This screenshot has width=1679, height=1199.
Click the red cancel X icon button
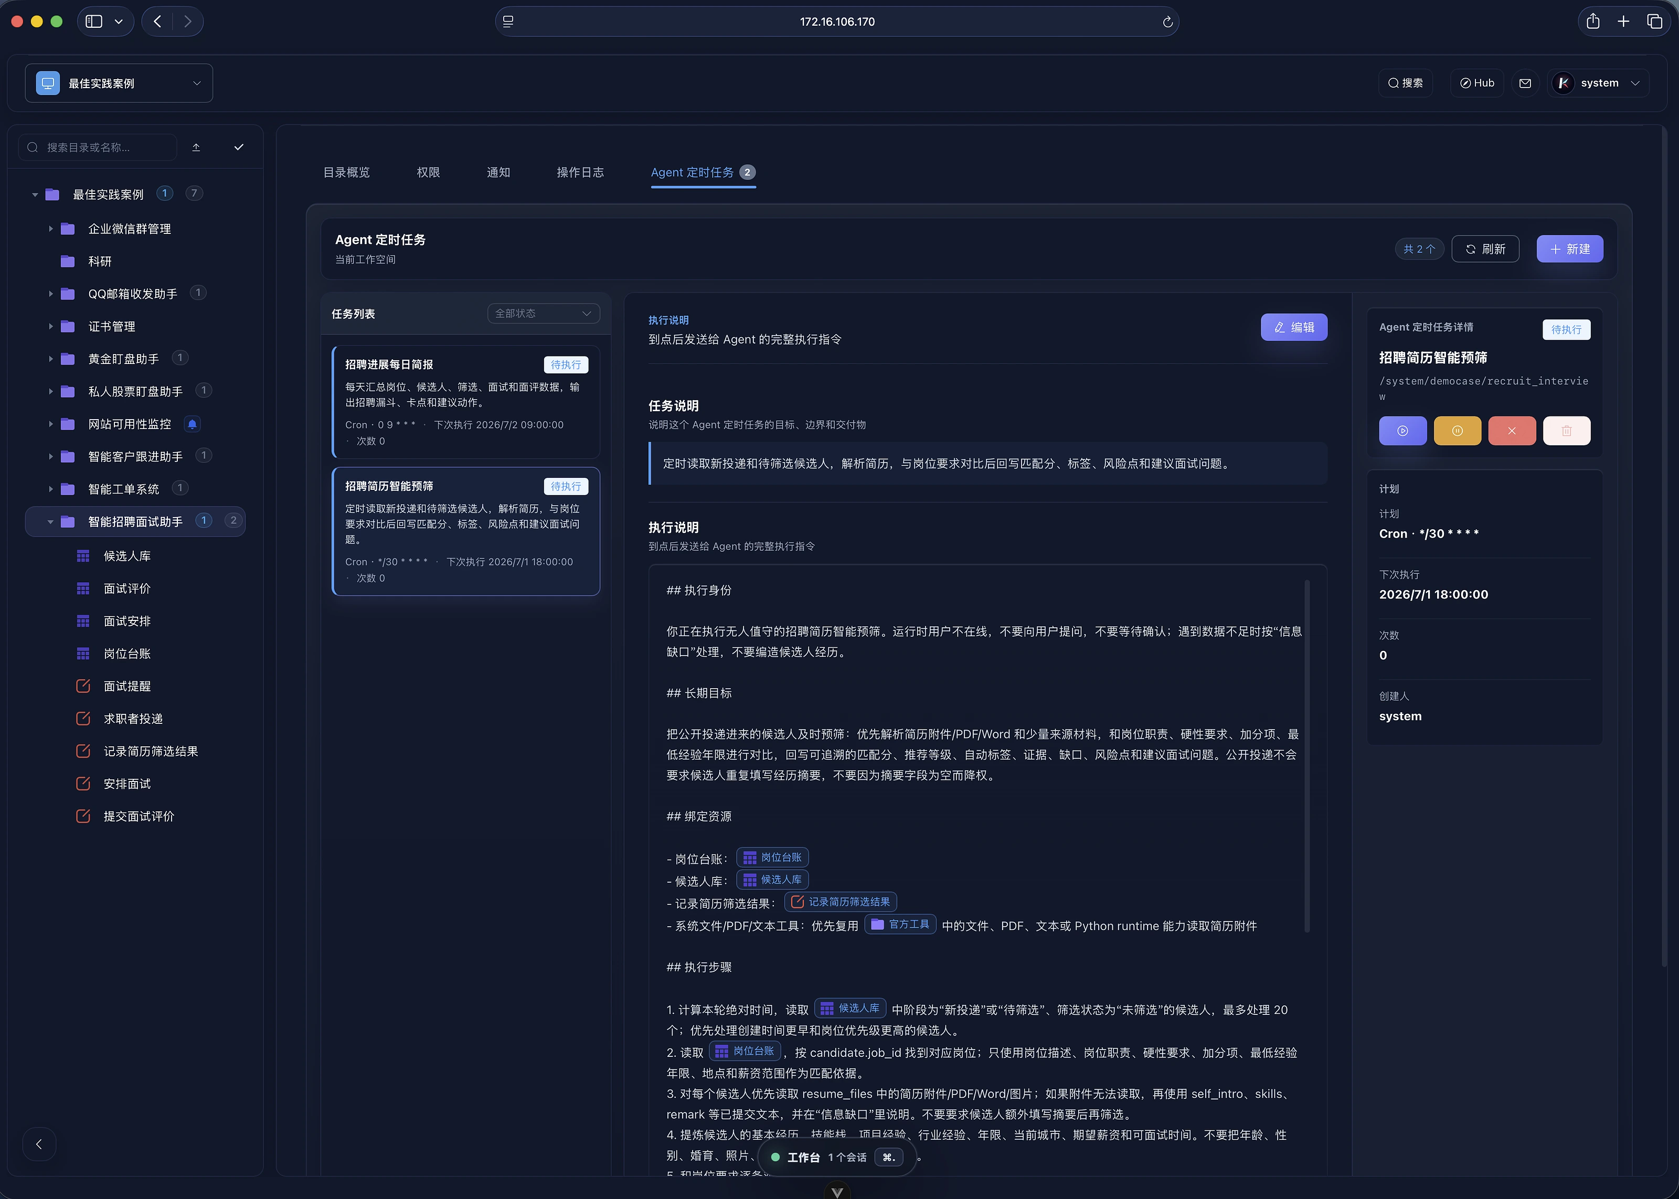tap(1512, 431)
